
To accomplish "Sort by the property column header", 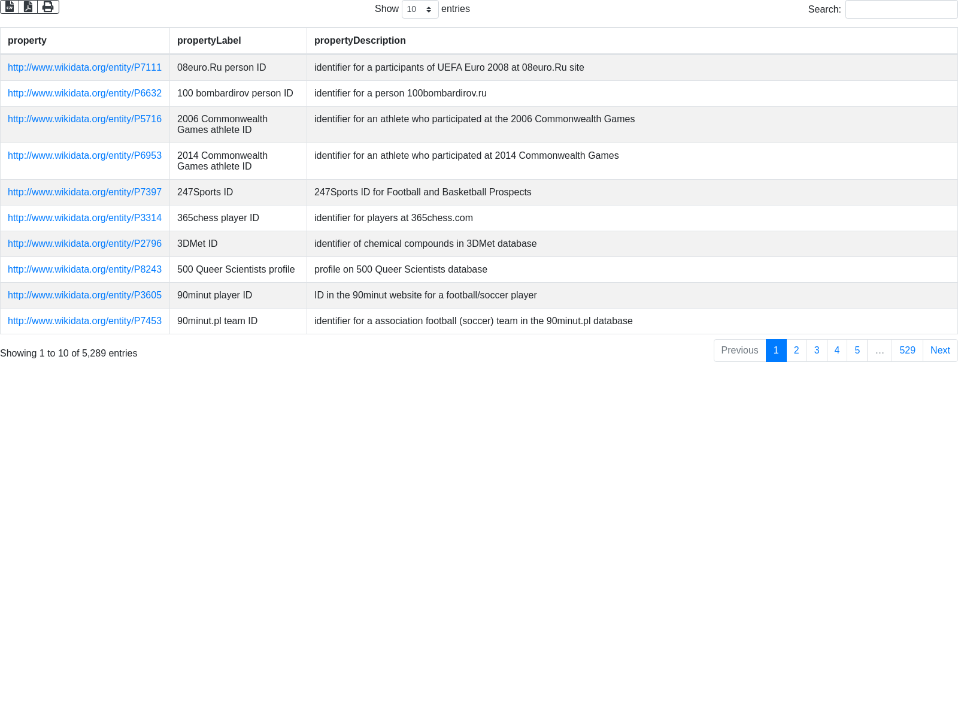I will click(x=27, y=41).
